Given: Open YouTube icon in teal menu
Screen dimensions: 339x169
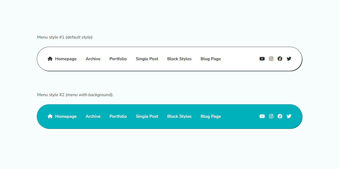Looking at the screenshot, I should coord(262,116).
